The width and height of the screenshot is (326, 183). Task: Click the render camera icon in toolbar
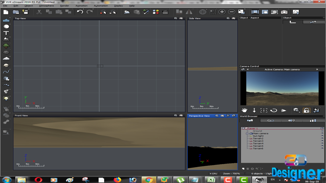click(284, 12)
